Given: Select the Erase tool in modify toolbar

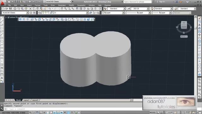Looking at the screenshot, I should pyautogui.click(x=199, y=18).
